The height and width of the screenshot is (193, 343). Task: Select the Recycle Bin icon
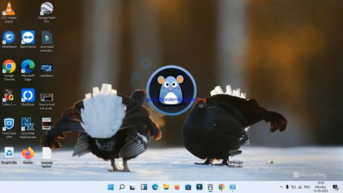(x=9, y=155)
